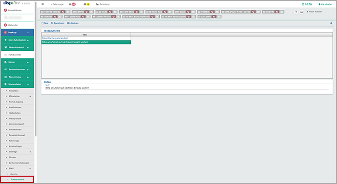Click the hamburger menu icon in top bar

coord(42,4)
